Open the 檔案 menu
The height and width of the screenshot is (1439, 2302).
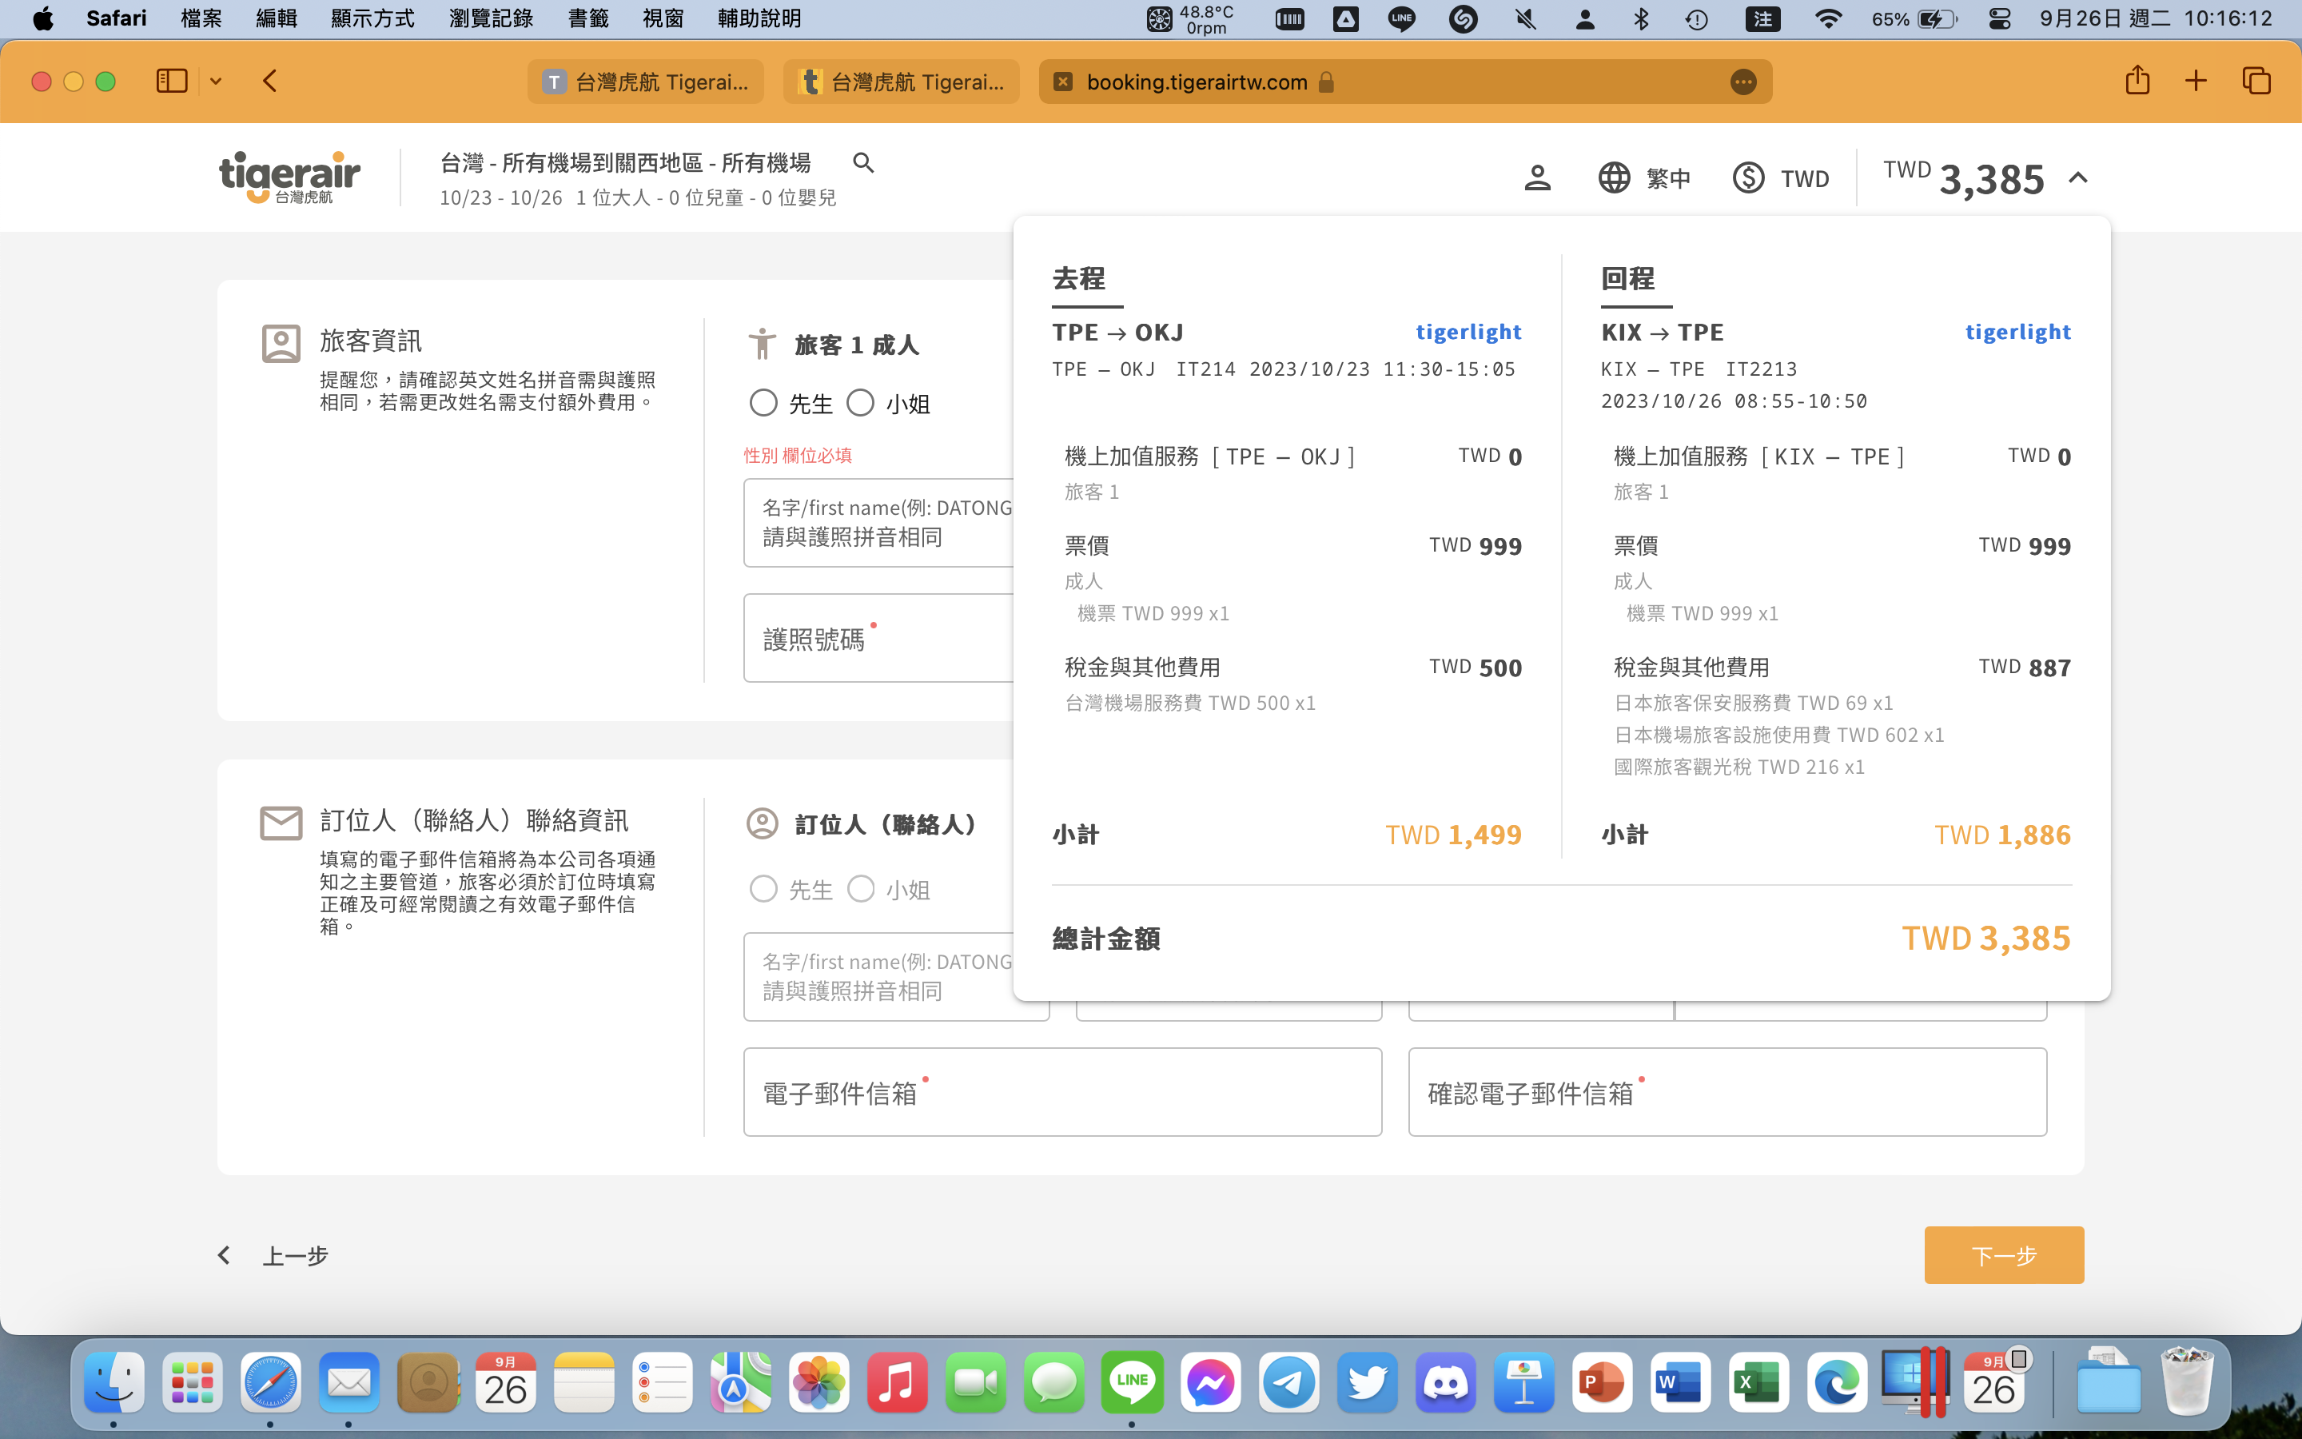click(x=201, y=19)
